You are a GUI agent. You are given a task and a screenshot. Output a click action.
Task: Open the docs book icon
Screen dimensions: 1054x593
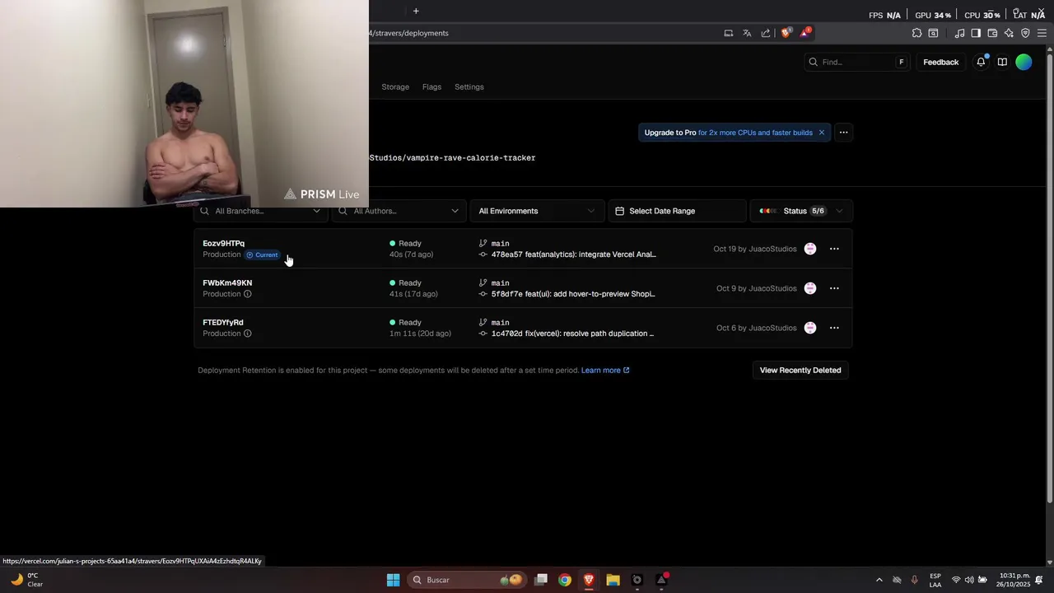pyautogui.click(x=1002, y=62)
